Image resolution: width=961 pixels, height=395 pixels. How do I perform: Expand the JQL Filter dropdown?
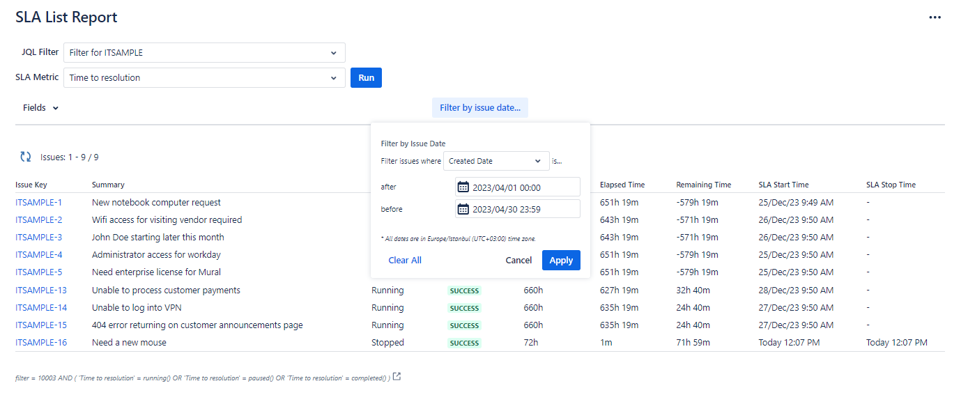coord(204,53)
